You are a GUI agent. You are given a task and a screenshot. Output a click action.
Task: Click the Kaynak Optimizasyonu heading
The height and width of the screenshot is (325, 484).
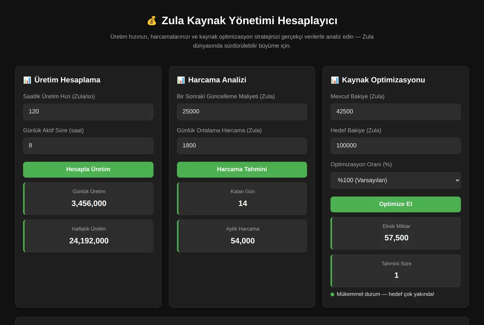click(x=384, y=80)
